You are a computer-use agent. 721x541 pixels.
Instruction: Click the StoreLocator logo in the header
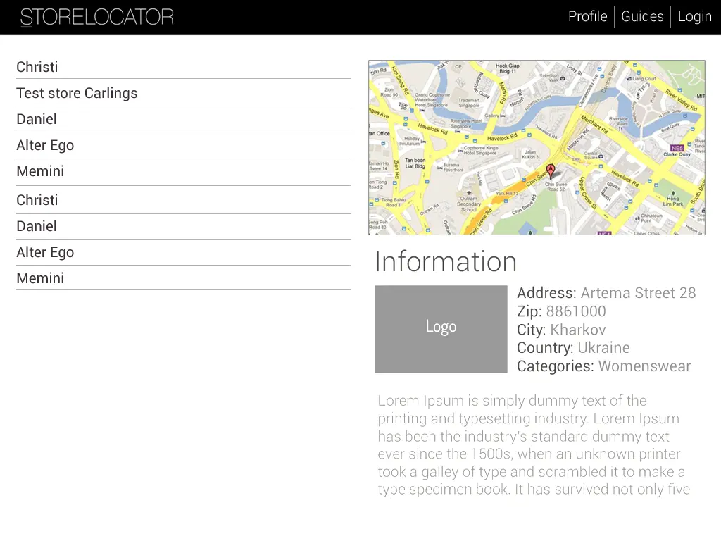tap(97, 17)
